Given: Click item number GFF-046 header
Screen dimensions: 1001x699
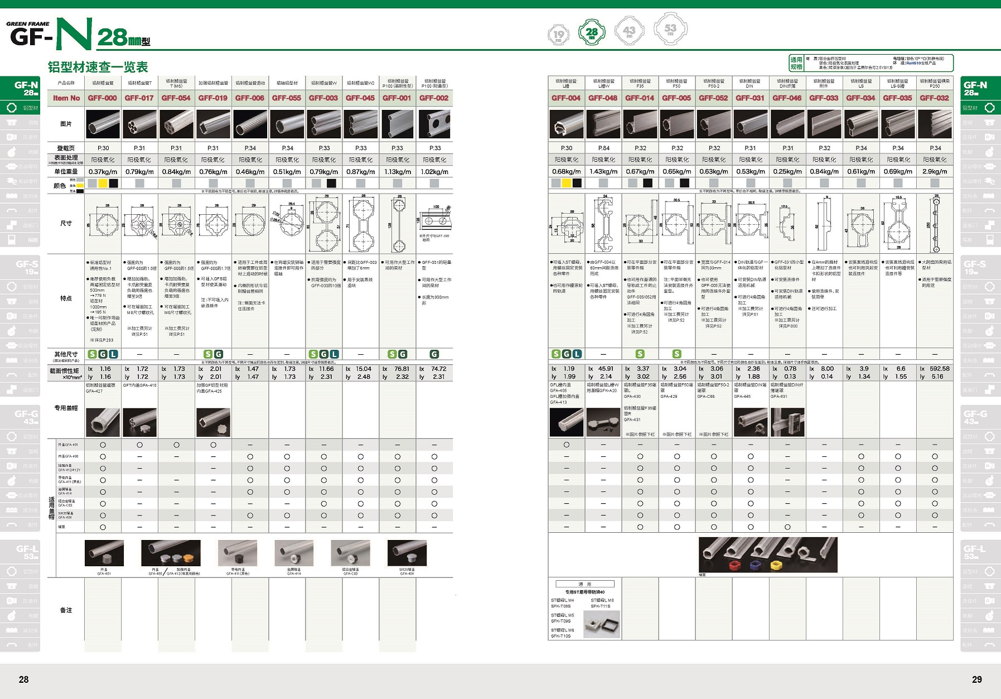Looking at the screenshot, I should coord(787,98).
